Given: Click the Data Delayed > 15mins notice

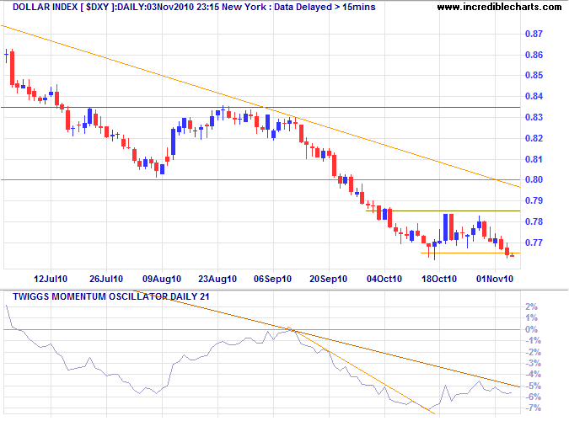Looking at the screenshot, I should point(325,7).
